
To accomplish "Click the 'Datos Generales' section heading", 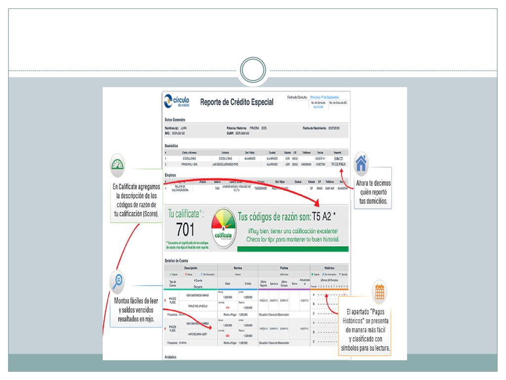I will [175, 120].
